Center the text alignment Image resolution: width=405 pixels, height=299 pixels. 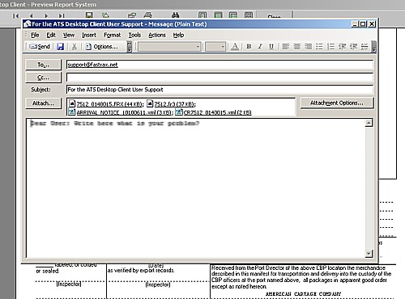click(296, 47)
